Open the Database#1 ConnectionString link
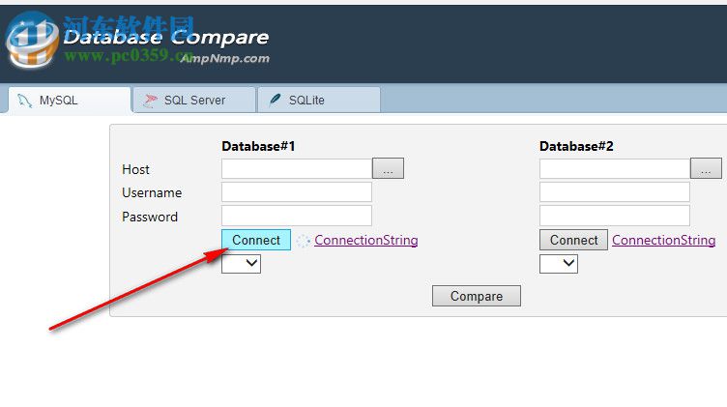This screenshot has width=727, height=407. pyautogui.click(x=366, y=240)
